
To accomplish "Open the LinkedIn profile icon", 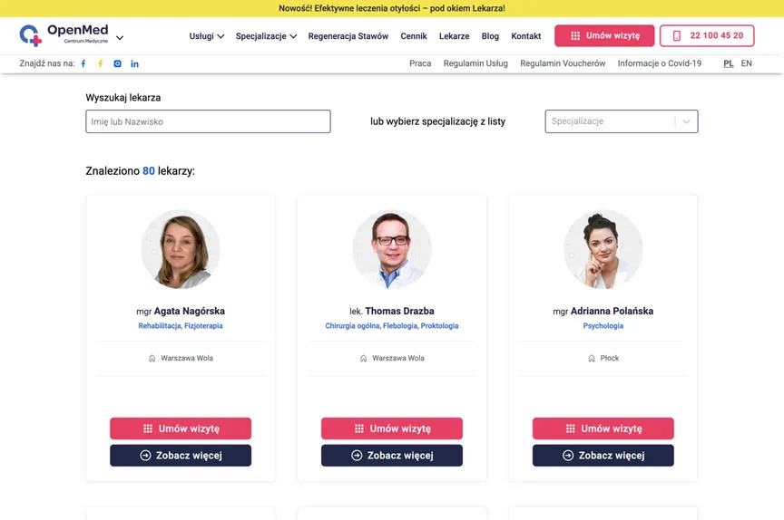I will pos(135,64).
